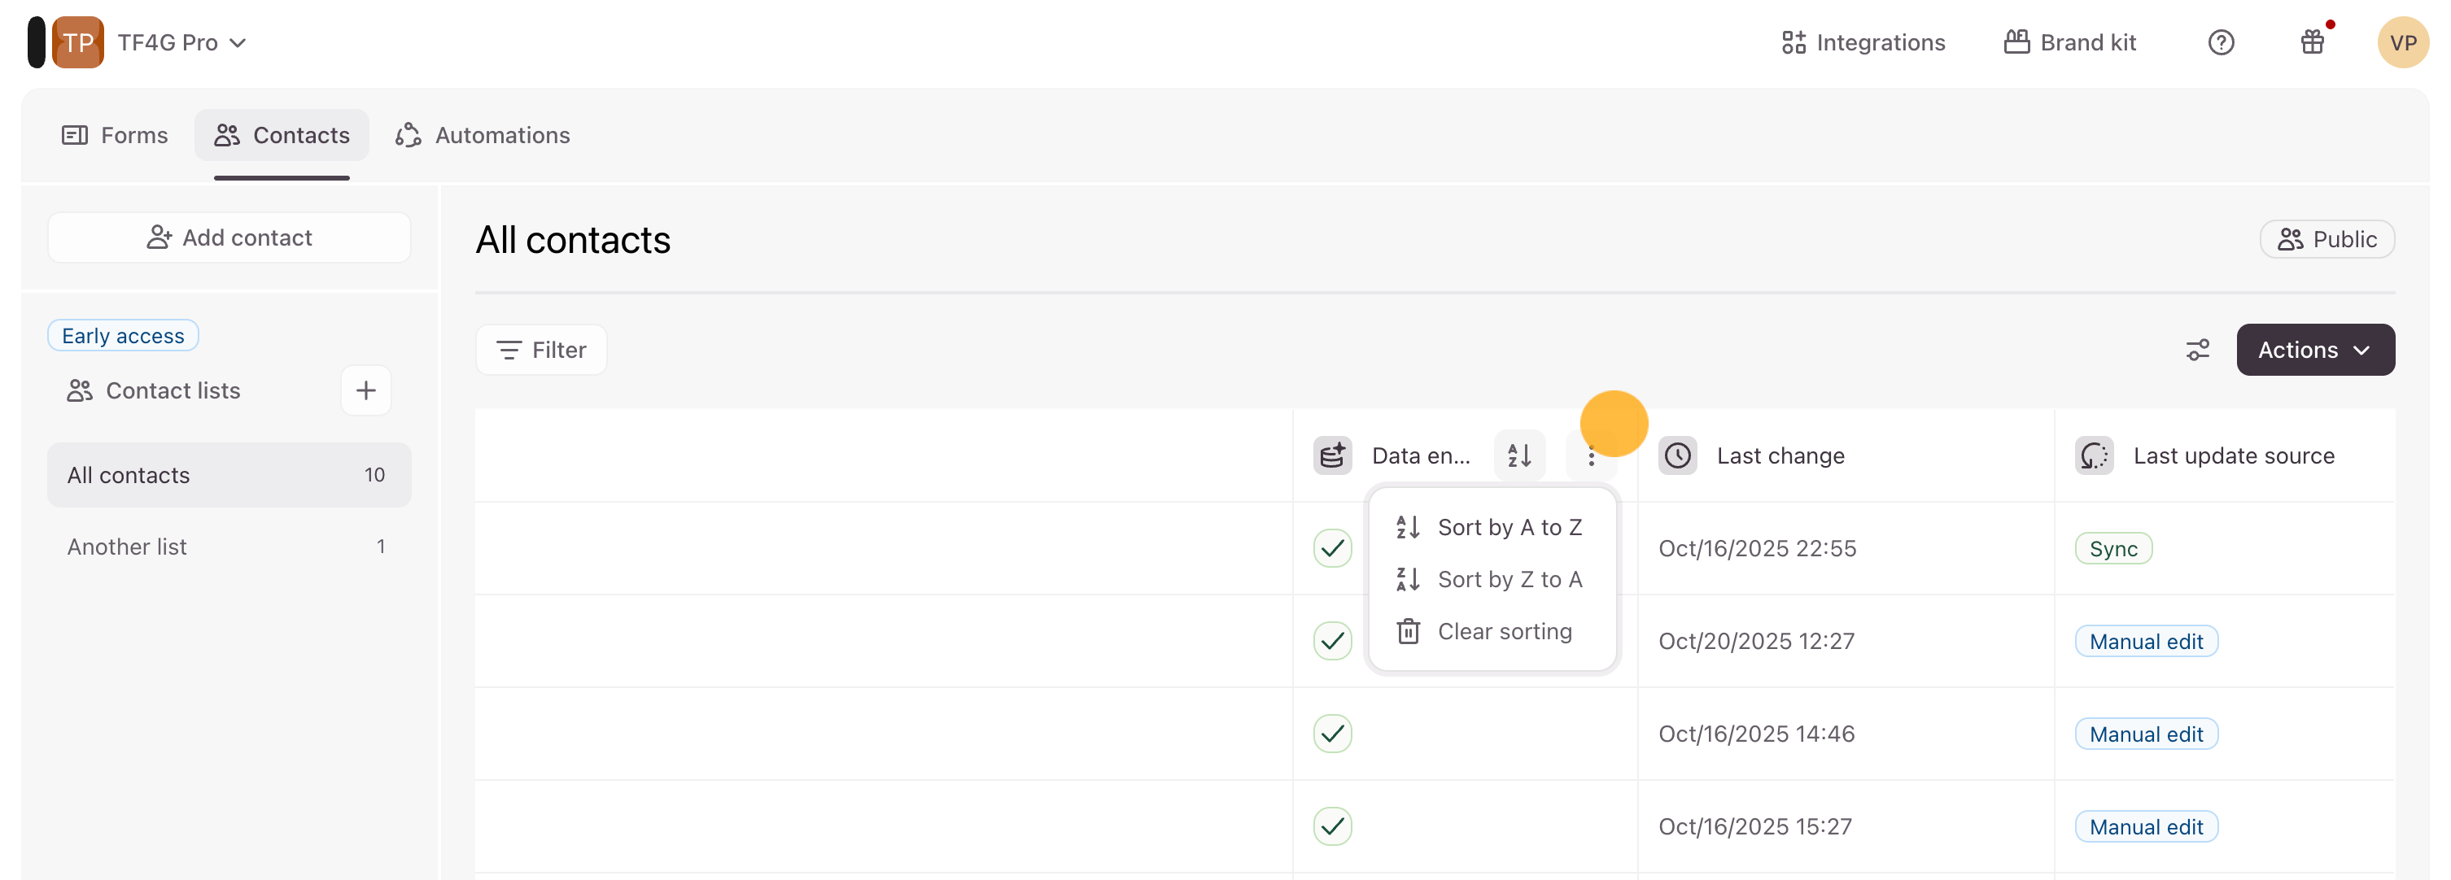Click the VP user avatar

tap(2401, 43)
